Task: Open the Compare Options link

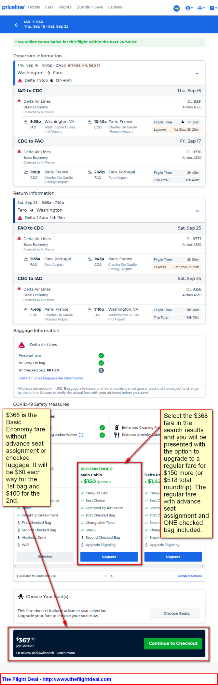Action: click(190, 576)
